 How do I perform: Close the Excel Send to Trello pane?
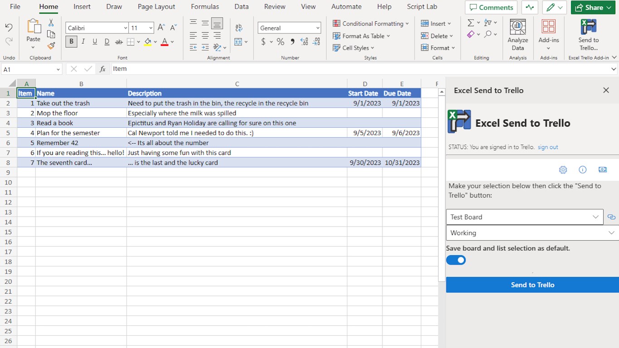(606, 90)
